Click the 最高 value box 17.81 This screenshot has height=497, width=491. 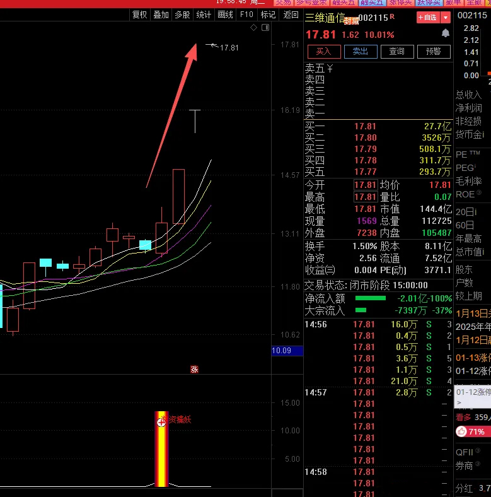point(365,197)
